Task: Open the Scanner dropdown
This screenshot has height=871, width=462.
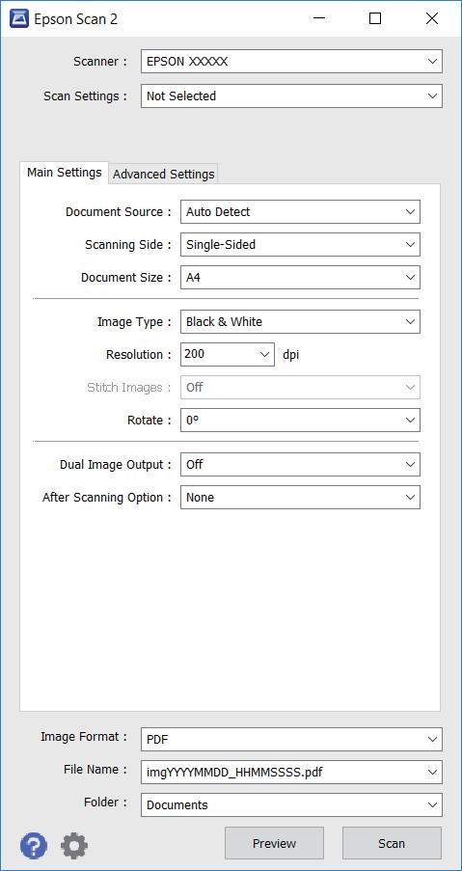Action: [291, 61]
